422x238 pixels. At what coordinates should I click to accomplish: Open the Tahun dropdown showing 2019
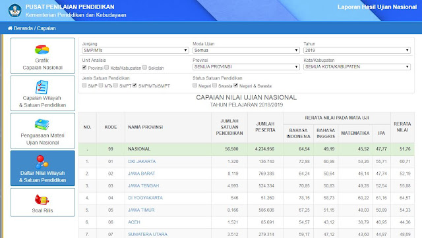pos(357,50)
